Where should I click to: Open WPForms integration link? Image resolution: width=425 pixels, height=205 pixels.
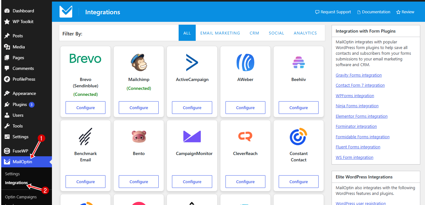click(x=355, y=96)
